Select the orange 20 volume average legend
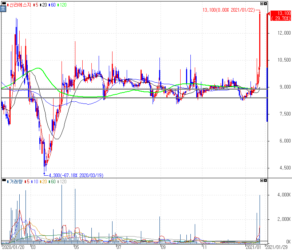Viewport: 292px width, 250px height. pyautogui.click(x=43, y=181)
